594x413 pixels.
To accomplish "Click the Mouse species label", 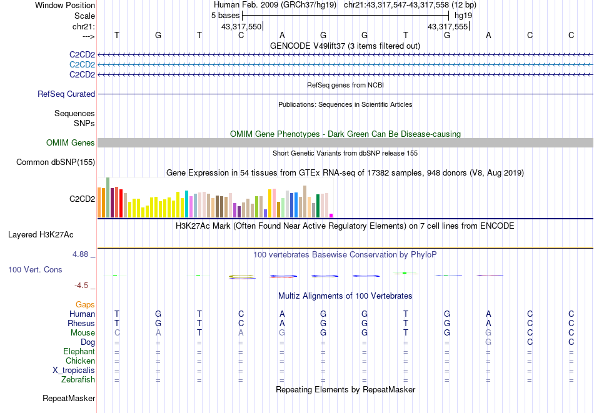I will point(83,333).
